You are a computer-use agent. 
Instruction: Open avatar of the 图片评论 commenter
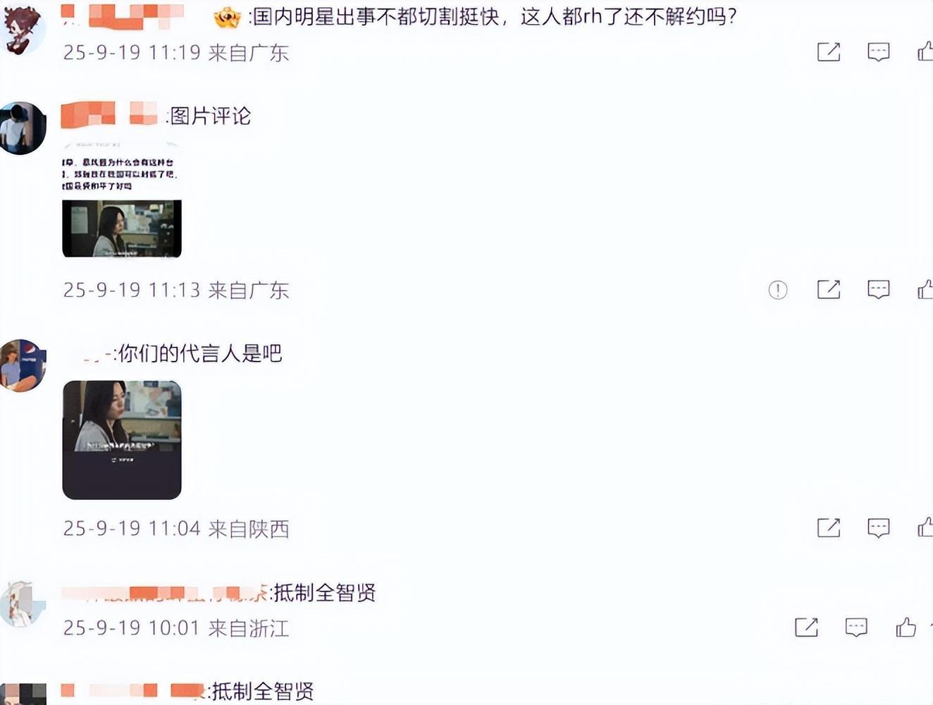pyautogui.click(x=22, y=128)
